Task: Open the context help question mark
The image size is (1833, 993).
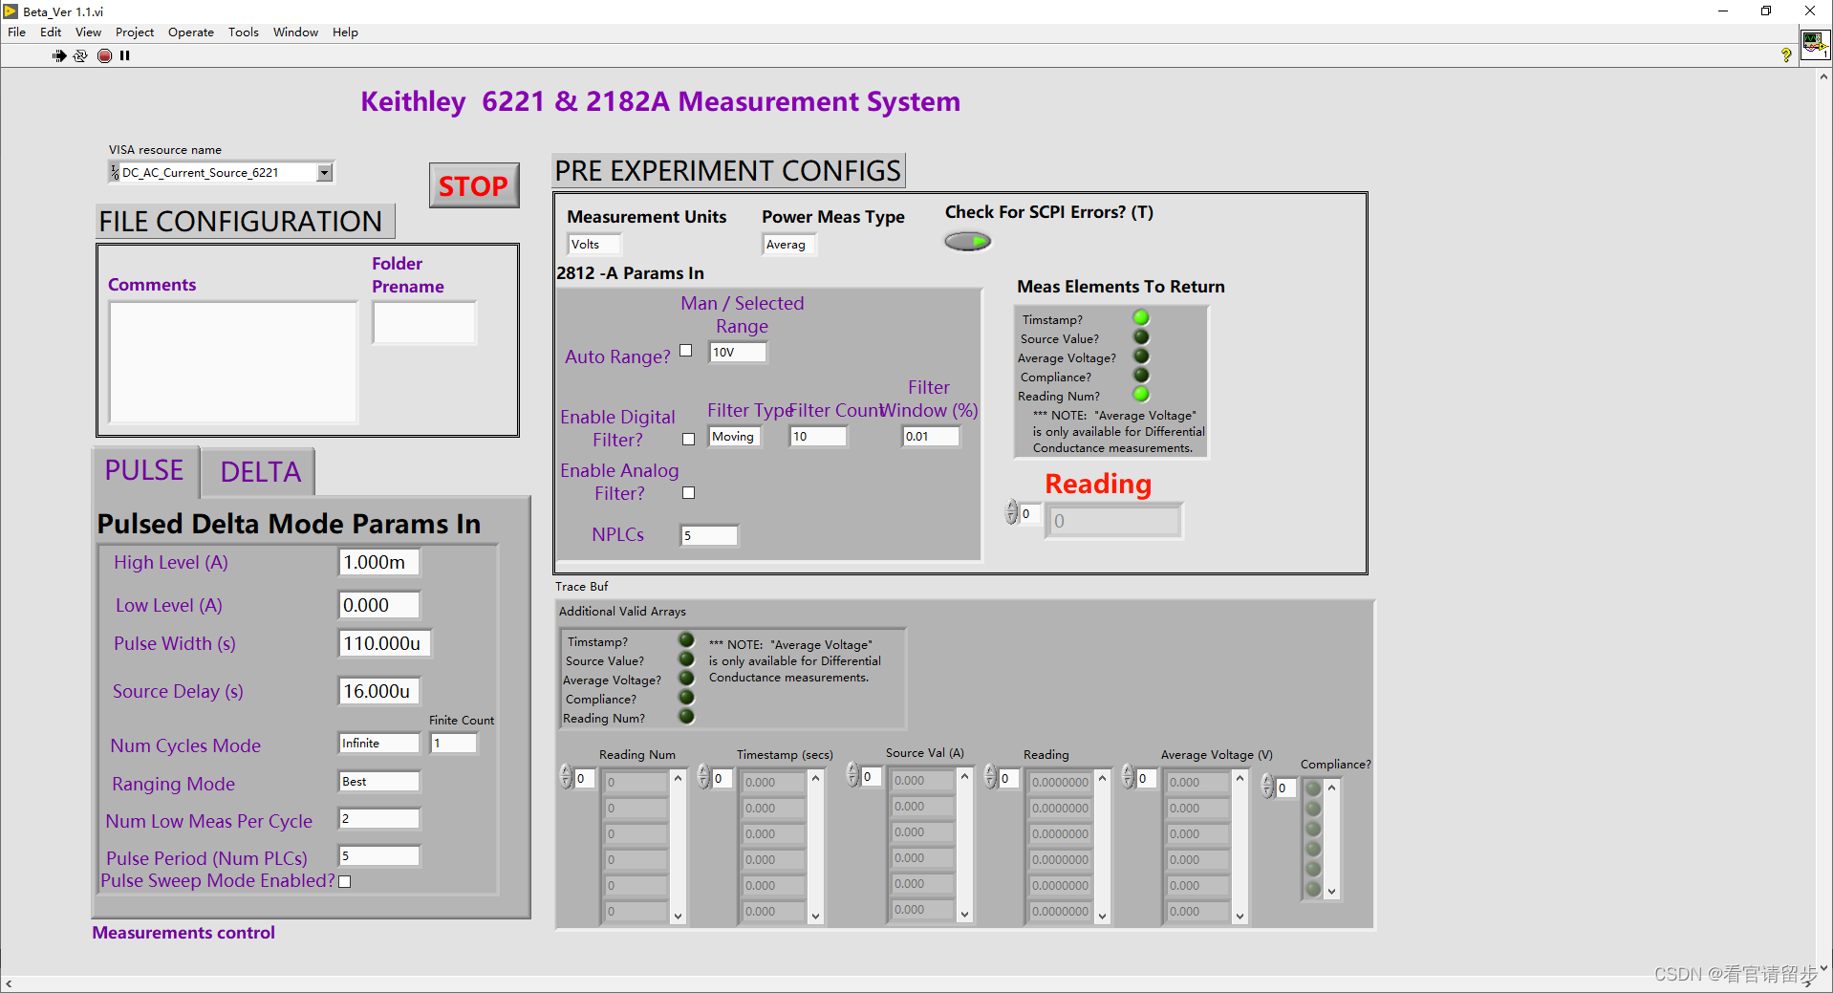Action: (x=1786, y=55)
